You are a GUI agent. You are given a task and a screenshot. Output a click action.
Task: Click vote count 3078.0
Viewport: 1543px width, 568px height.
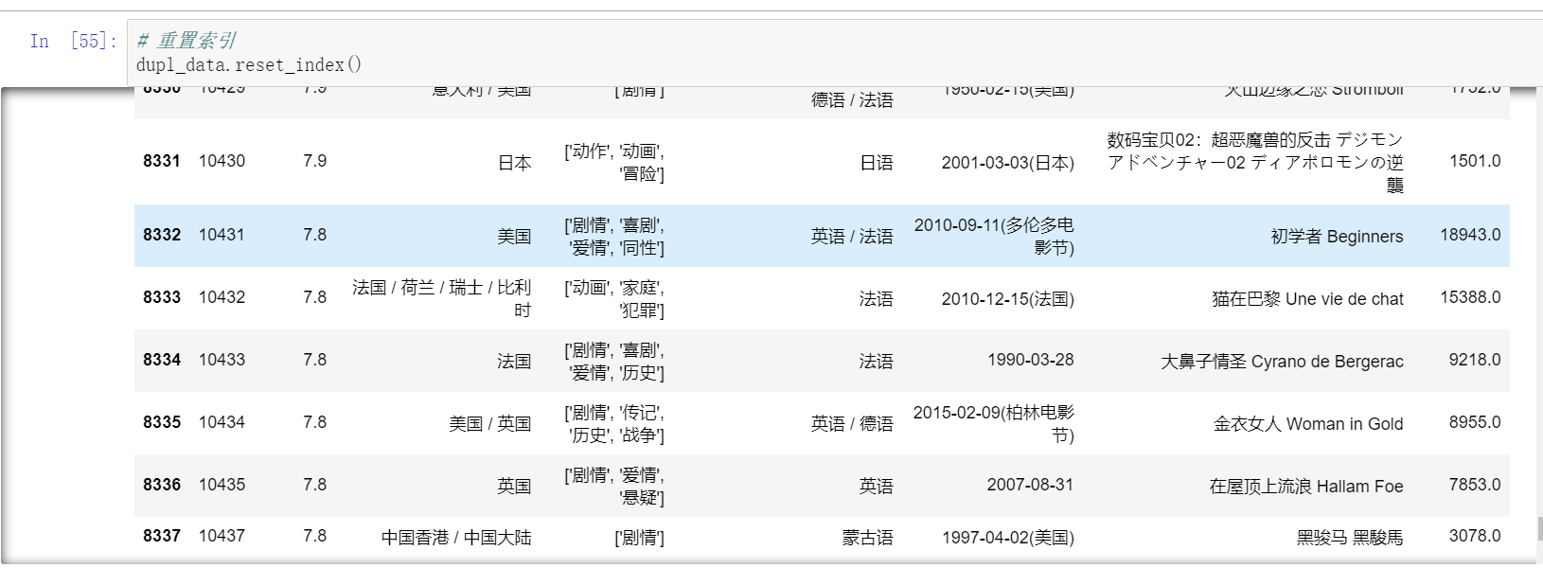point(1475,536)
